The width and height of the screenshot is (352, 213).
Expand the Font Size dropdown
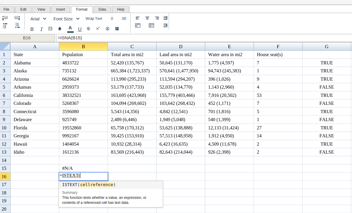click(x=66, y=19)
